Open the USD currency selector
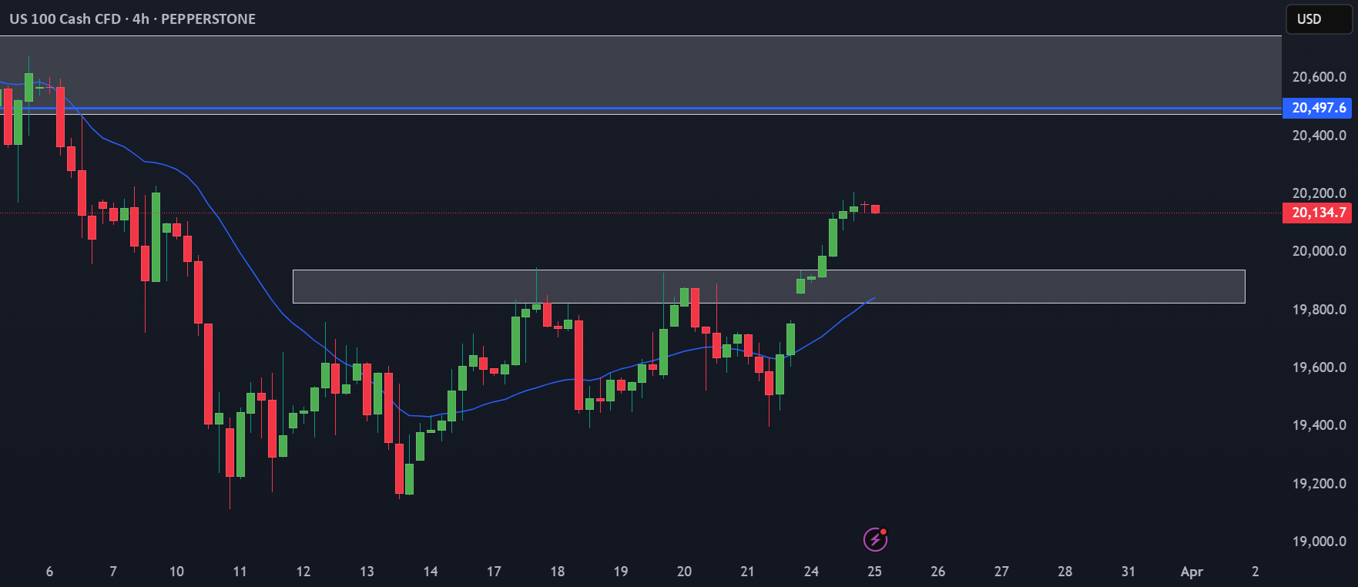This screenshot has width=1358, height=587. 1319,19
